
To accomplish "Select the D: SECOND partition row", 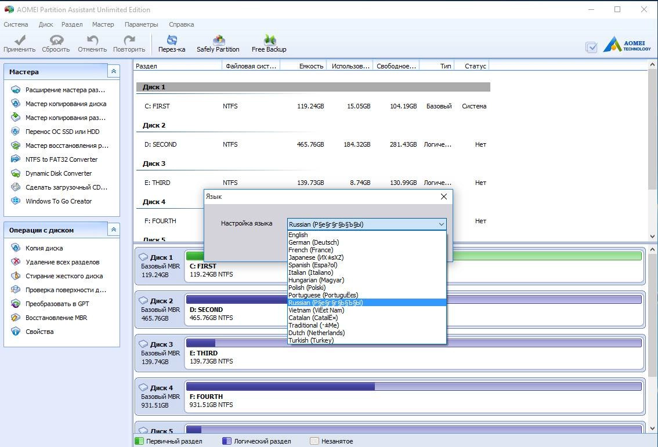I will (x=313, y=144).
